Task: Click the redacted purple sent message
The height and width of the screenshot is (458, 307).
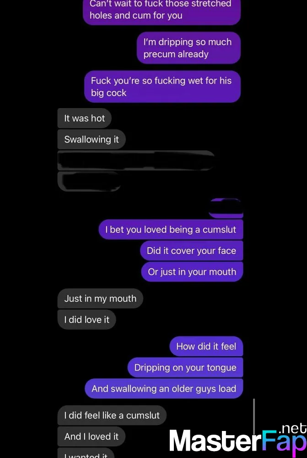Action: pyautogui.click(x=226, y=208)
